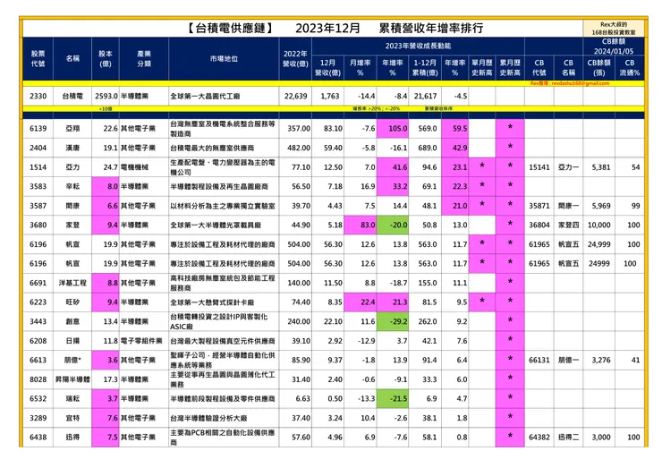The height and width of the screenshot is (468, 662).
Task: Click the 12月營收(億) column header
Action: 327,68
